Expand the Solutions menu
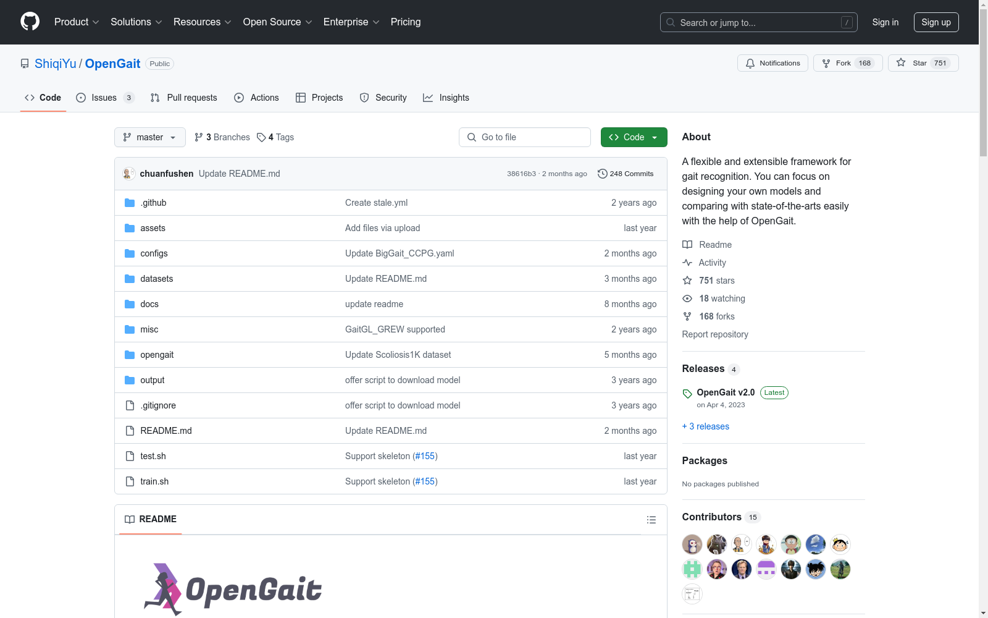The width and height of the screenshot is (988, 618). point(136,22)
